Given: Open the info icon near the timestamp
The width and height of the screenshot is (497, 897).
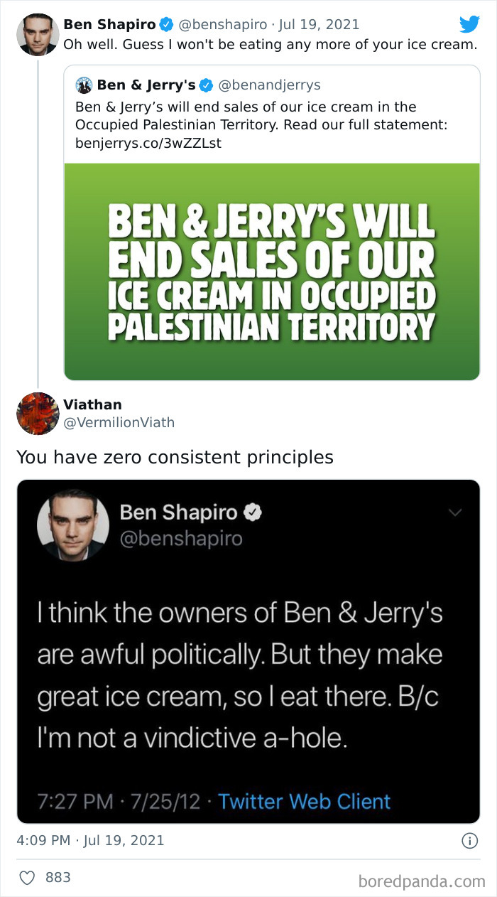Looking at the screenshot, I should pyautogui.click(x=470, y=840).
